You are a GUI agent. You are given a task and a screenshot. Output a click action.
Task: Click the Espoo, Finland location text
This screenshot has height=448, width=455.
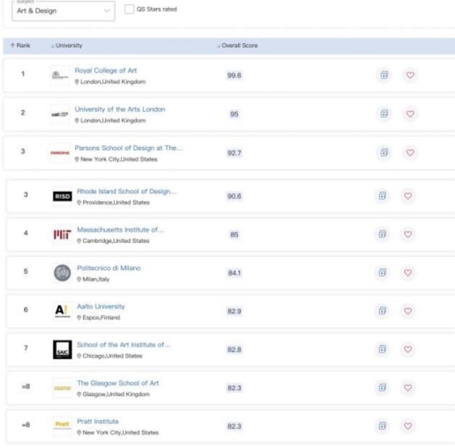tap(101, 317)
